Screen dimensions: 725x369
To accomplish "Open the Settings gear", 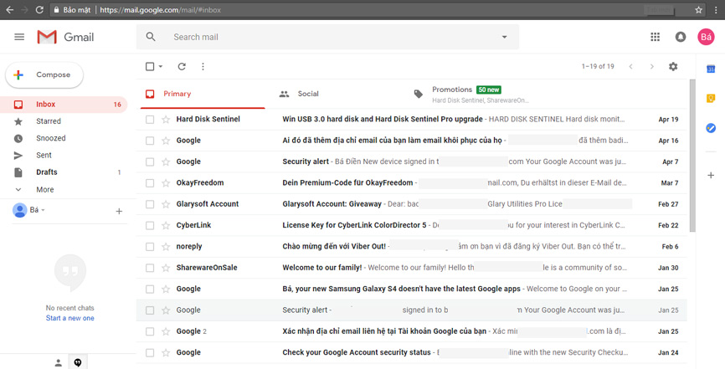I will click(x=673, y=67).
